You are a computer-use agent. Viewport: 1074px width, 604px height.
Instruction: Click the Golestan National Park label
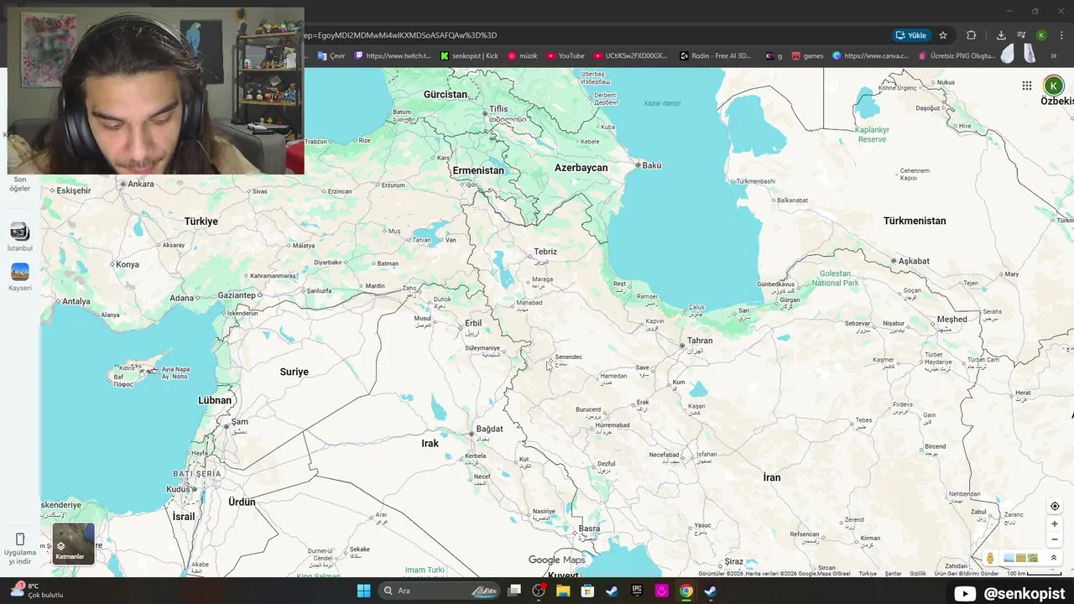click(835, 279)
